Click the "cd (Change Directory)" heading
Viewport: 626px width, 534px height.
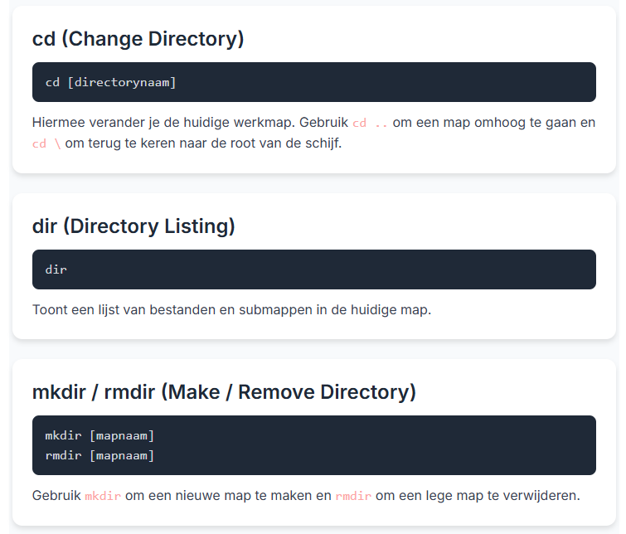point(138,39)
